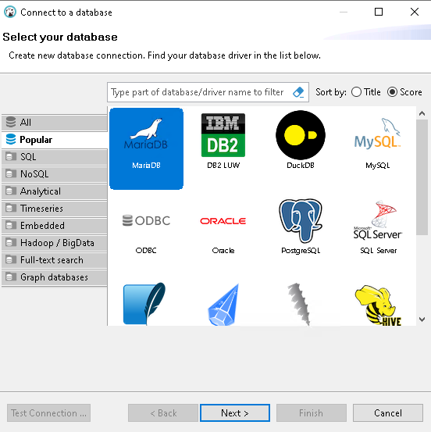Click the Next > button
This screenshot has height=432, width=431.
[x=235, y=412]
